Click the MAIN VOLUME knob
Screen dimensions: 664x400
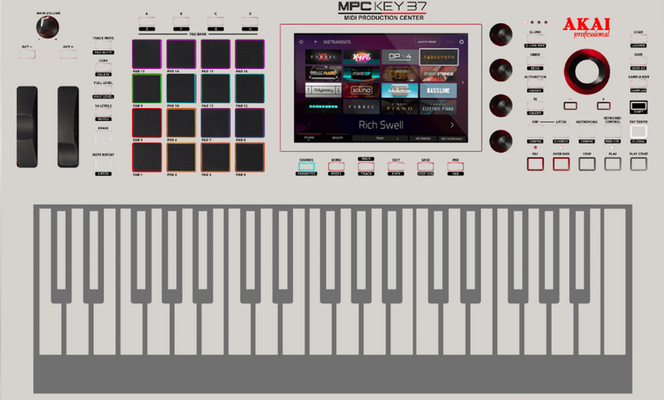(x=47, y=27)
